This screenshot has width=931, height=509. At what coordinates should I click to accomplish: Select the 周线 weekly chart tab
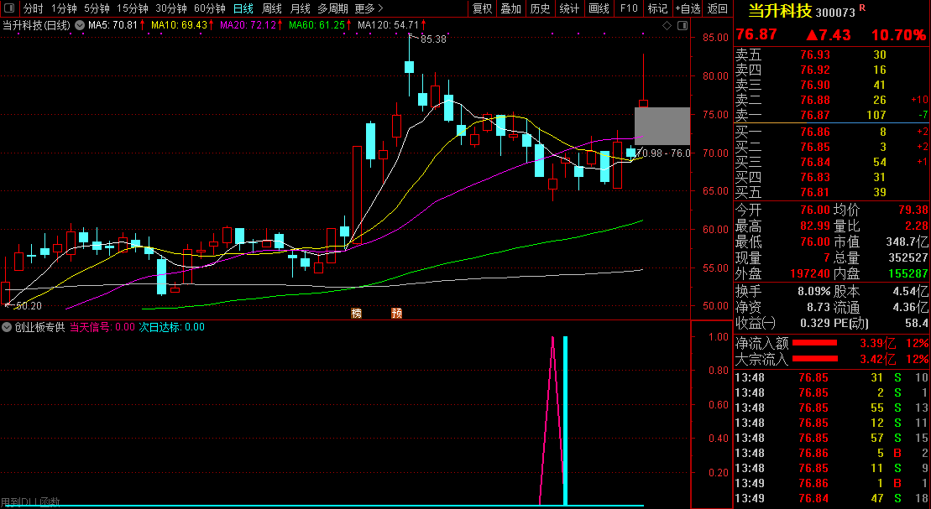click(272, 8)
